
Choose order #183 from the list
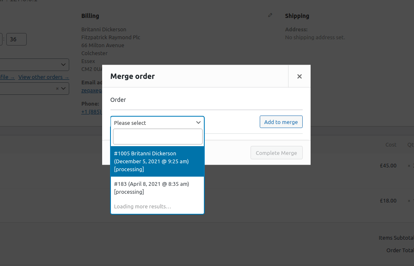click(157, 187)
